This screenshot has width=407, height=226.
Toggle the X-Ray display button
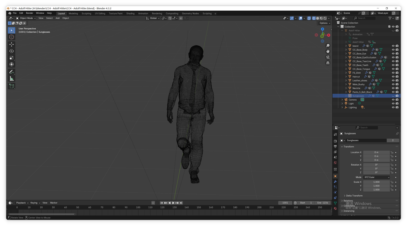309,18
